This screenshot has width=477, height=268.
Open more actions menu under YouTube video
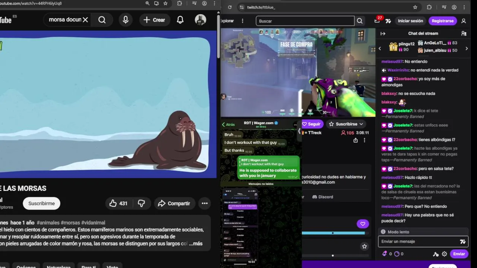(x=205, y=203)
